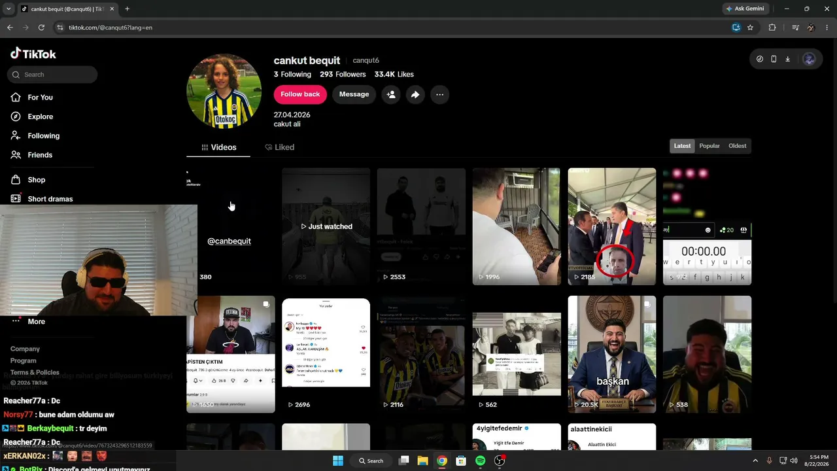Send a Message to cankut bequit
Screen dimensions: 837x471
point(354,94)
